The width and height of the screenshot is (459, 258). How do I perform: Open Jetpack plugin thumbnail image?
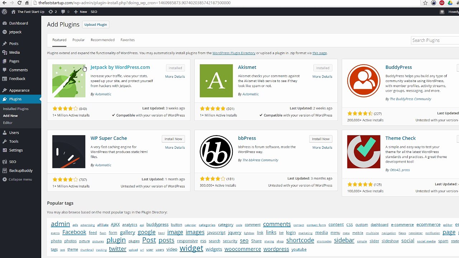click(x=69, y=81)
